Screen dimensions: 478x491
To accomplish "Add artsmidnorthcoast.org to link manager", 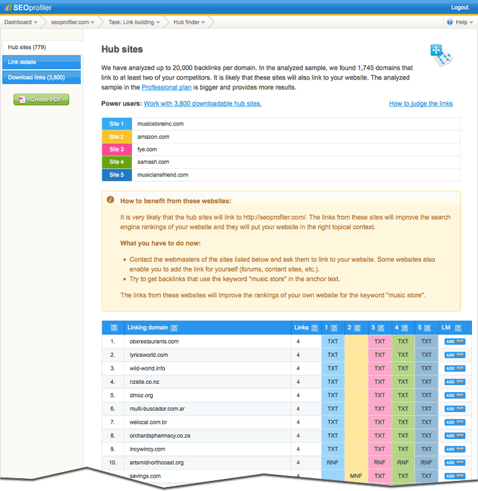I will pos(455,463).
